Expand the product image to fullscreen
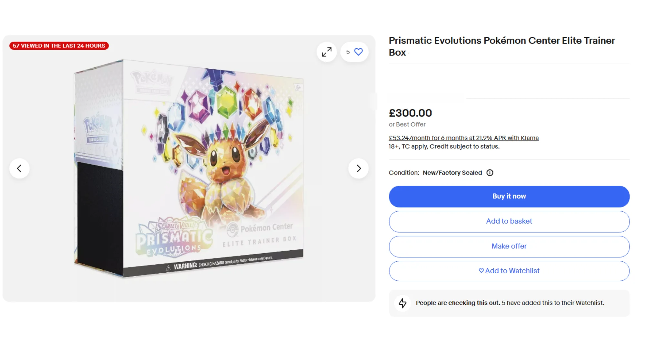645x342 pixels. point(327,52)
